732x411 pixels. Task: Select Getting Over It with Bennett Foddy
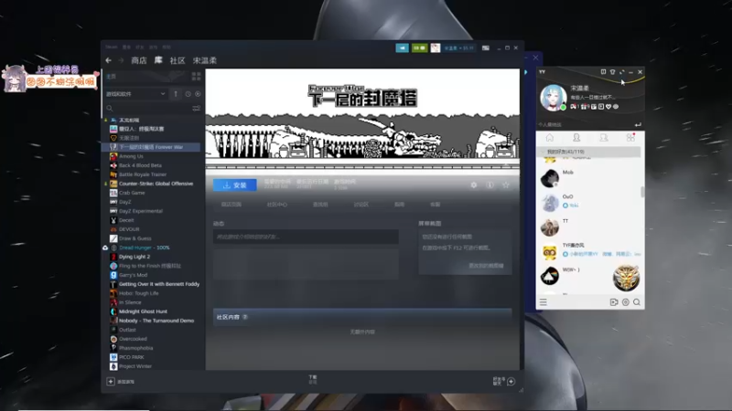(x=158, y=284)
